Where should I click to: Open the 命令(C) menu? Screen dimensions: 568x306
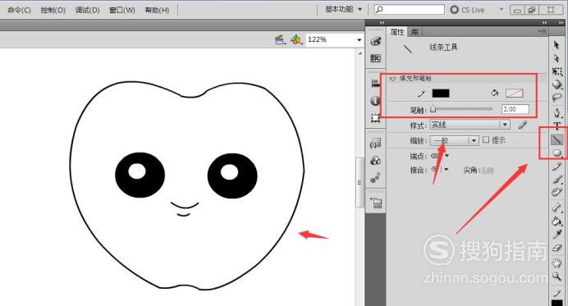tap(19, 10)
